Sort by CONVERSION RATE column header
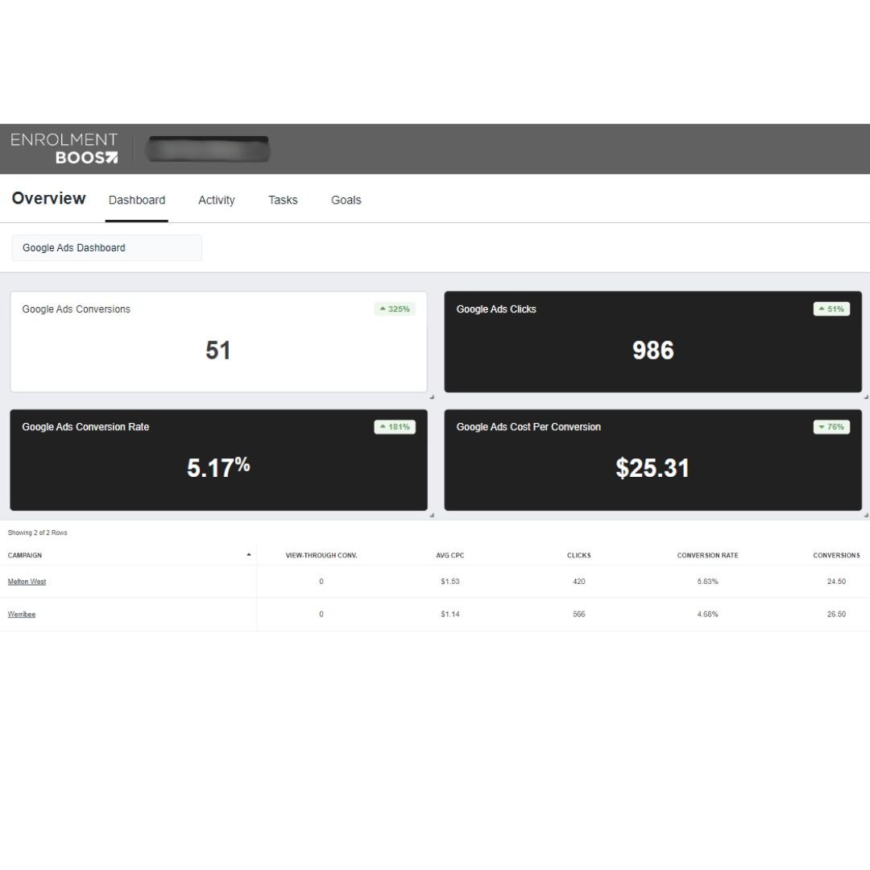The image size is (870, 870). pos(707,555)
